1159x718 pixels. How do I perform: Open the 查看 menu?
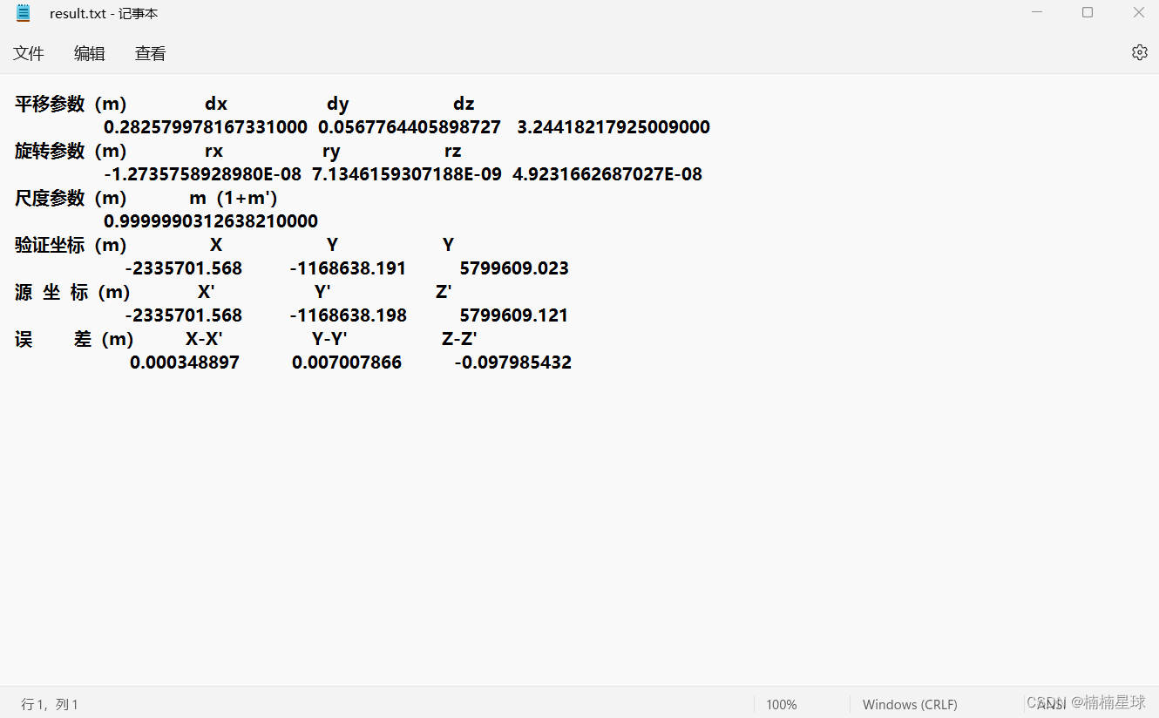coord(151,53)
